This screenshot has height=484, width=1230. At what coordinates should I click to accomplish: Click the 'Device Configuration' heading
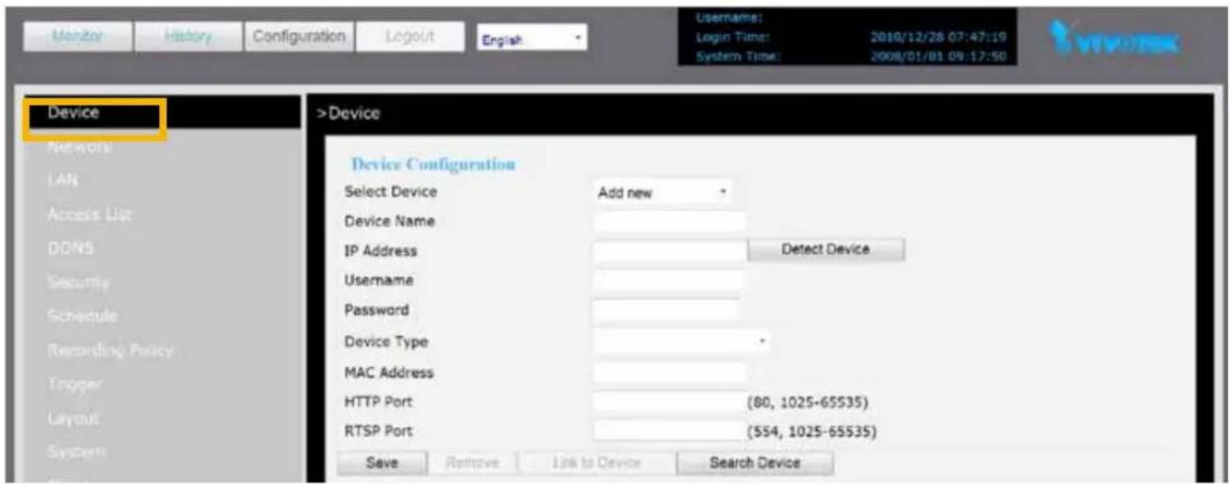click(x=433, y=165)
